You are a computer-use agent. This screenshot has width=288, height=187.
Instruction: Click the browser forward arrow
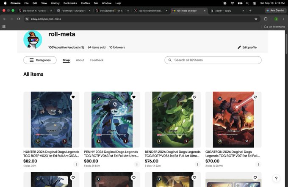click(x=11, y=19)
